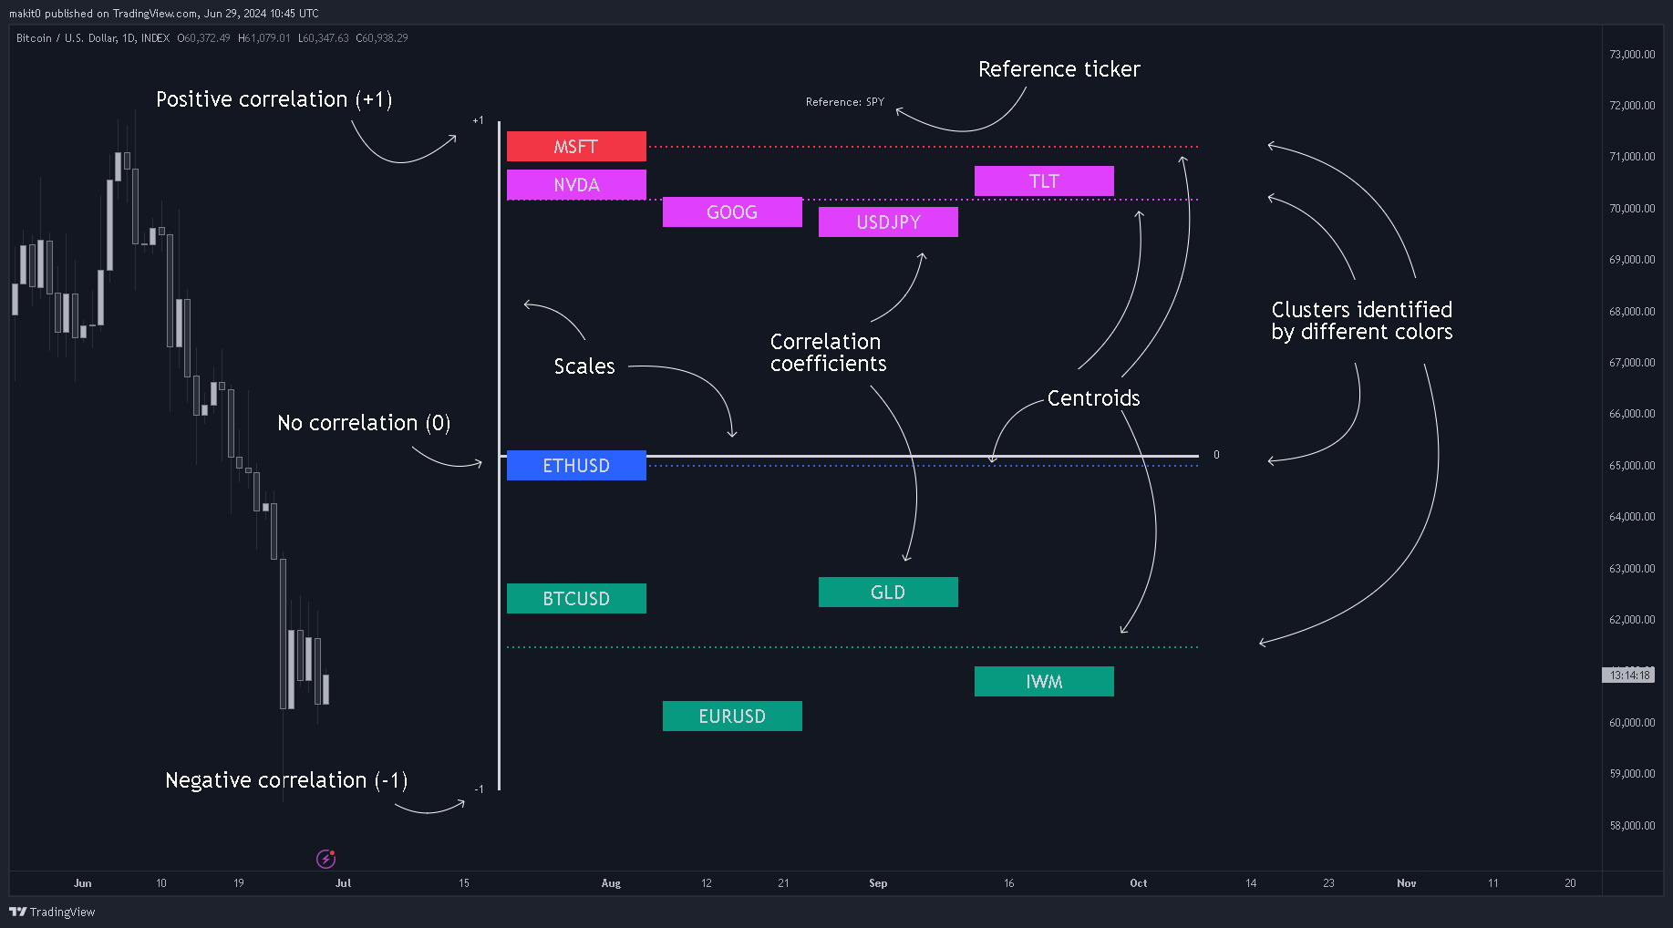The image size is (1673, 928).
Task: Click the 'Negative correlation (-1)' annotation
Action: pyautogui.click(x=286, y=780)
